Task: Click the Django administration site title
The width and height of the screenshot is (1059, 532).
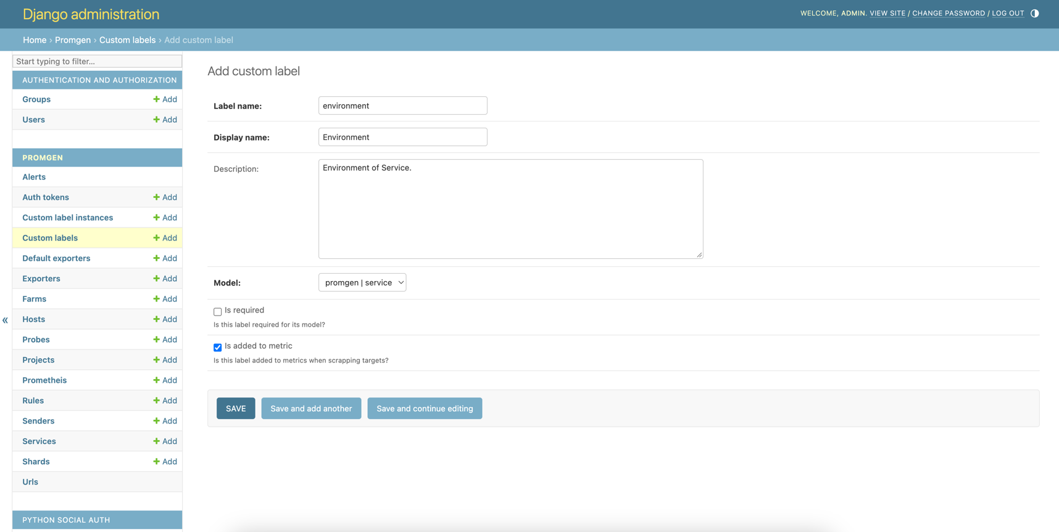Action: (x=91, y=14)
